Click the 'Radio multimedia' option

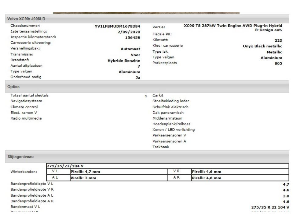click(x=26, y=118)
